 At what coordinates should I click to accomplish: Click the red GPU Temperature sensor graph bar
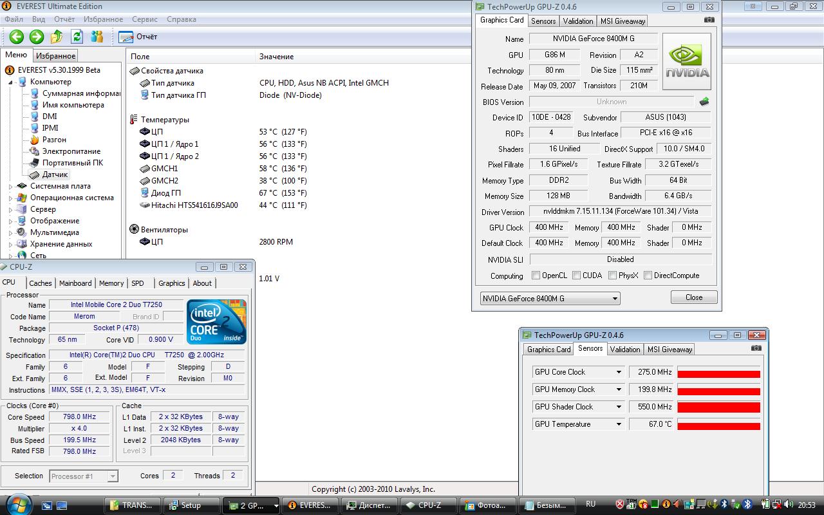(x=718, y=424)
